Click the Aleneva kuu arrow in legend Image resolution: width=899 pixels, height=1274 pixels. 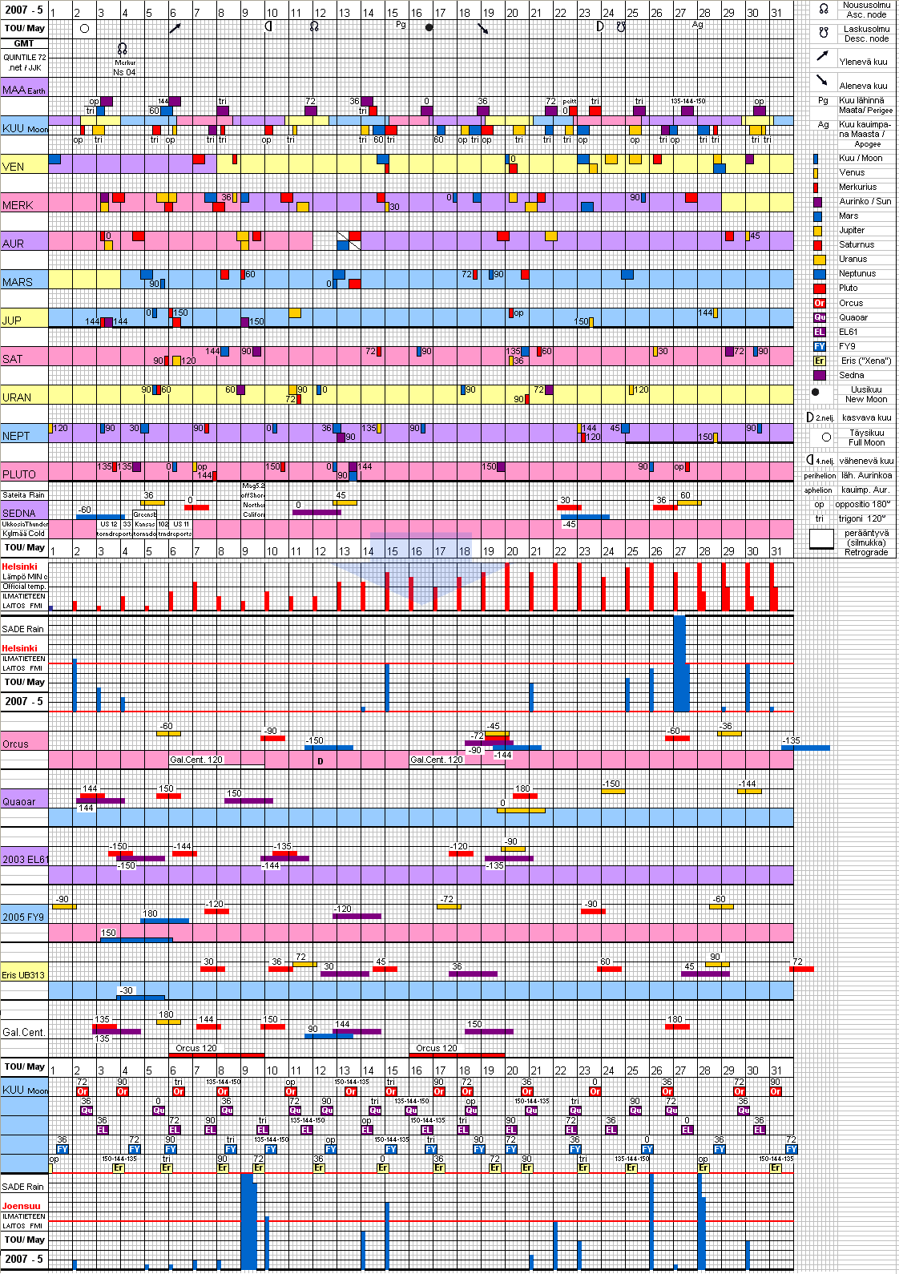(822, 80)
